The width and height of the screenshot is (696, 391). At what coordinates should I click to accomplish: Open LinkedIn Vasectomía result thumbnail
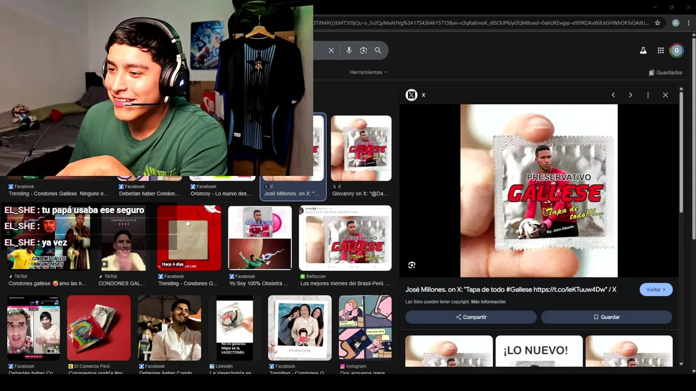tap(234, 328)
